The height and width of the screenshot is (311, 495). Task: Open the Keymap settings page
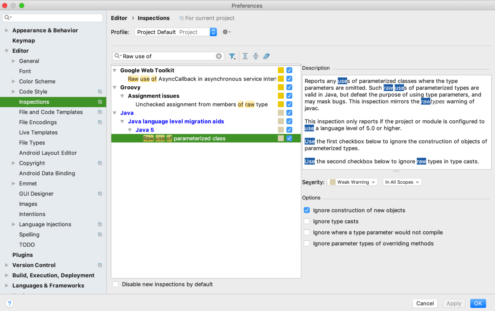[x=23, y=41]
